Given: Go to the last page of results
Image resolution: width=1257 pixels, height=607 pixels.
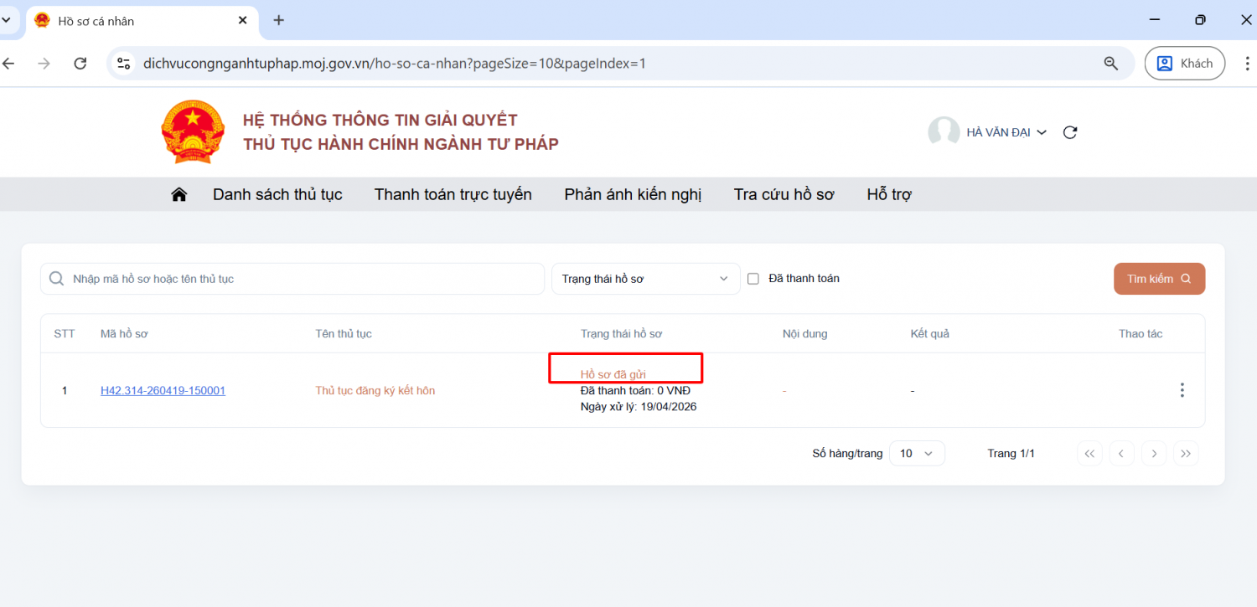Looking at the screenshot, I should (1185, 454).
